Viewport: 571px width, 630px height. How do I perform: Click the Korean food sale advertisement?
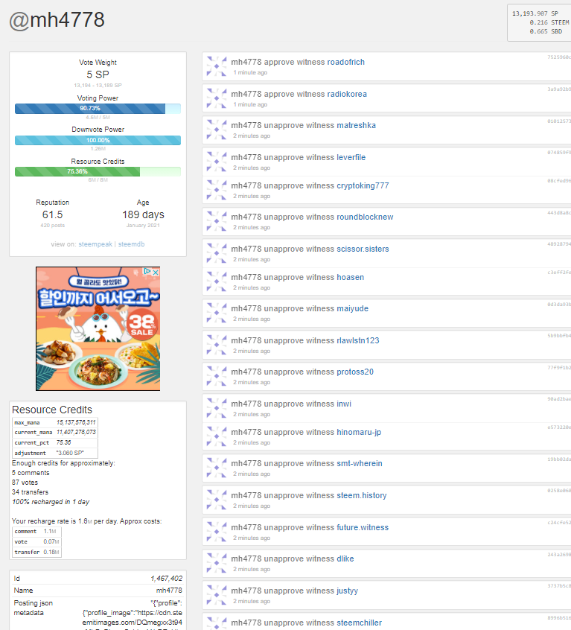click(x=98, y=328)
